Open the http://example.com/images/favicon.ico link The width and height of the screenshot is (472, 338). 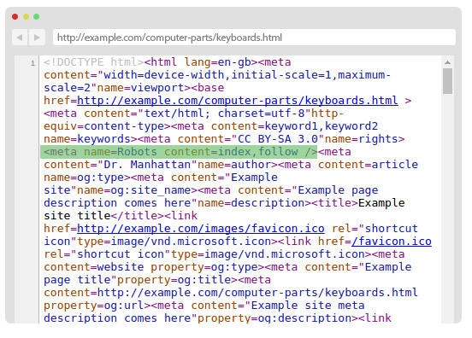(201, 229)
